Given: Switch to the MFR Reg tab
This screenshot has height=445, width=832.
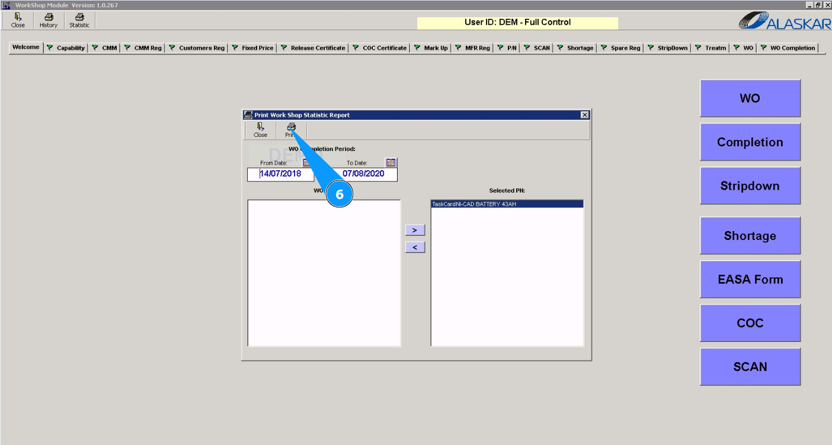Looking at the screenshot, I should [x=472, y=48].
